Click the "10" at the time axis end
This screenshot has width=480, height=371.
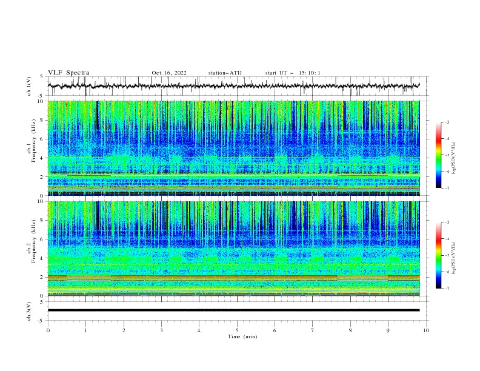coord(426,330)
